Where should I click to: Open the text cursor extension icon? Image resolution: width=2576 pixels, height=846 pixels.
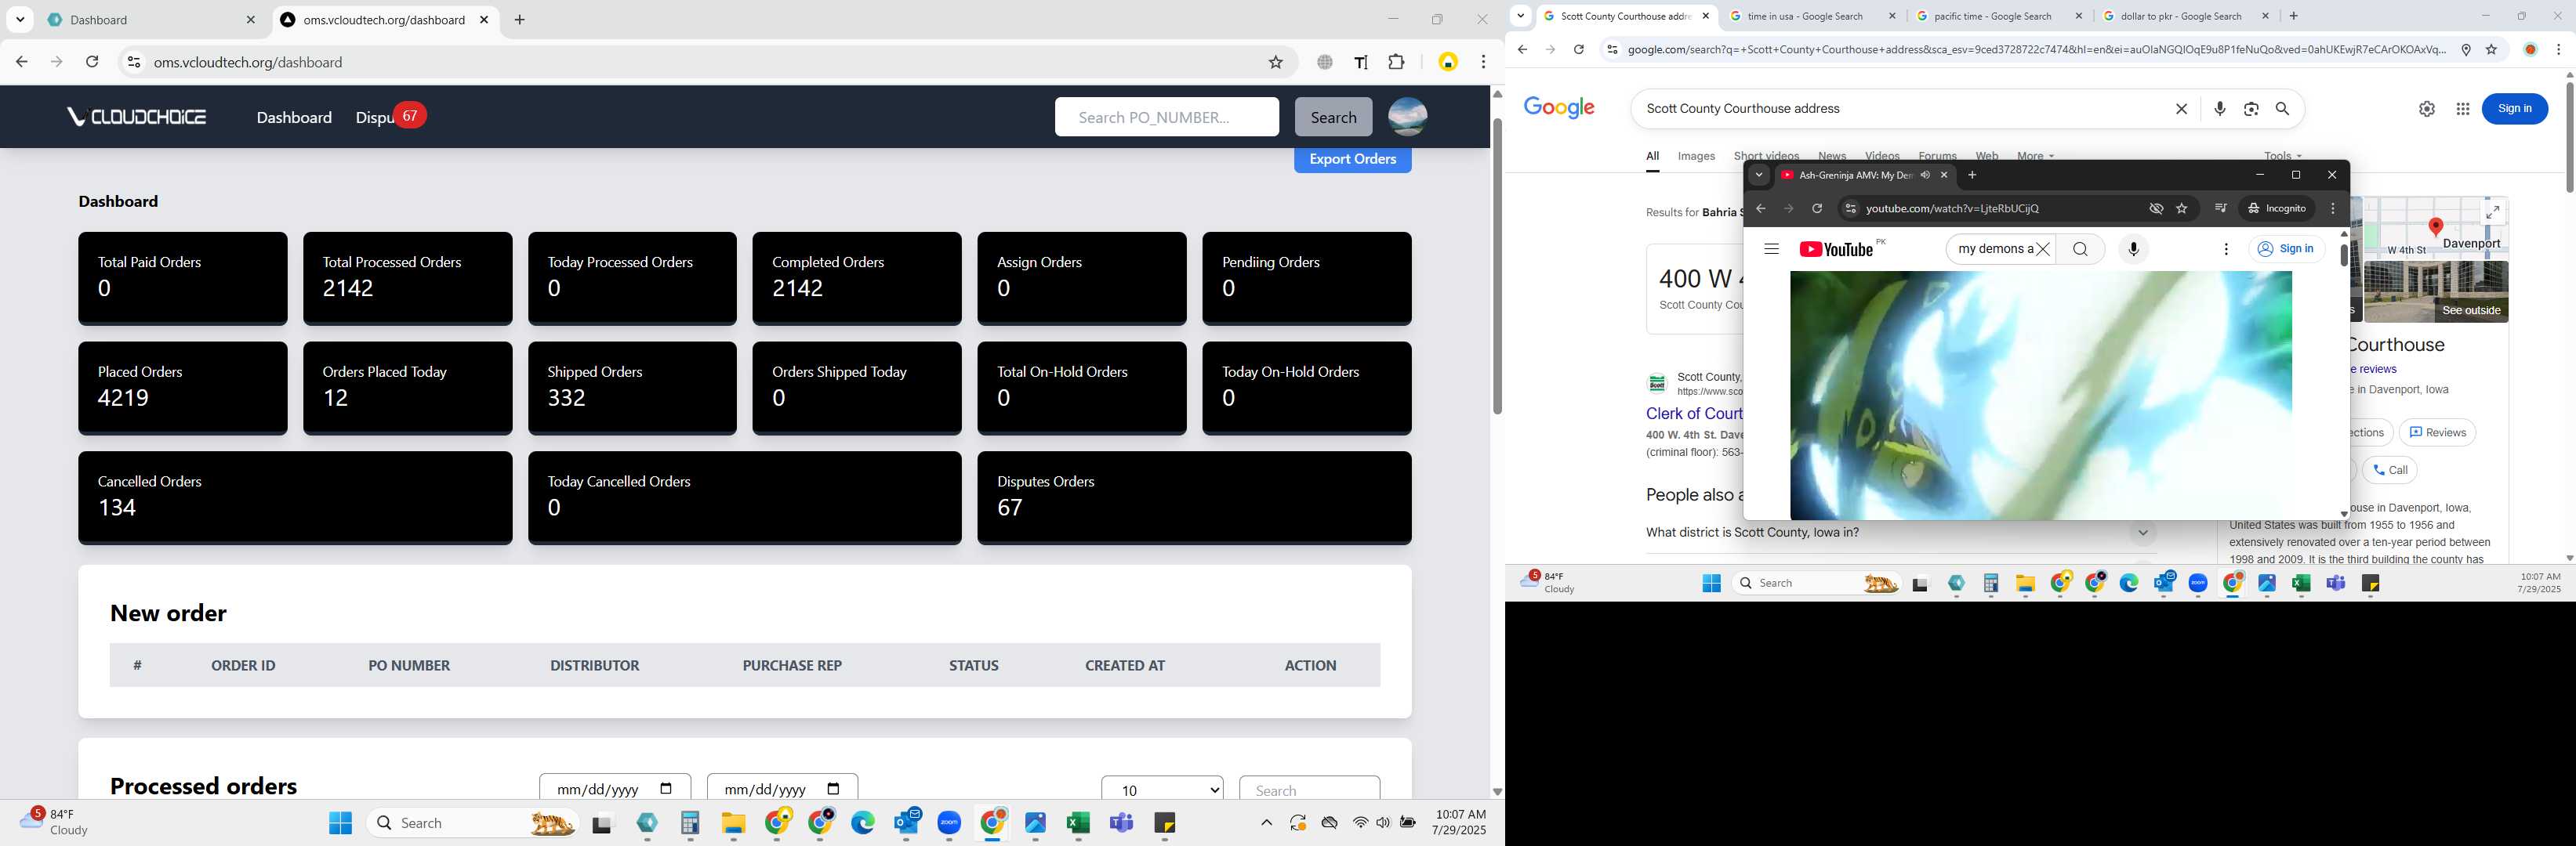pos(1361,62)
